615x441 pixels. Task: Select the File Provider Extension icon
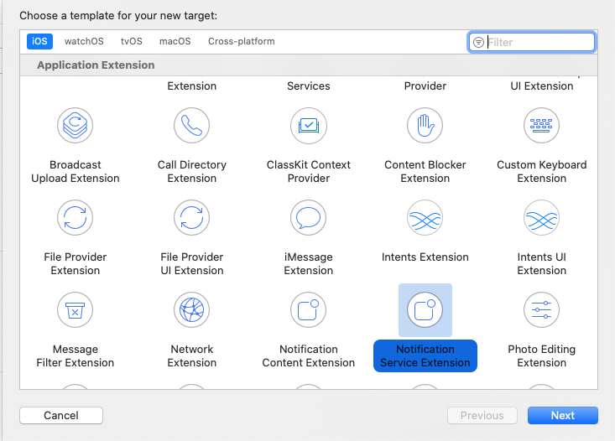(75, 217)
